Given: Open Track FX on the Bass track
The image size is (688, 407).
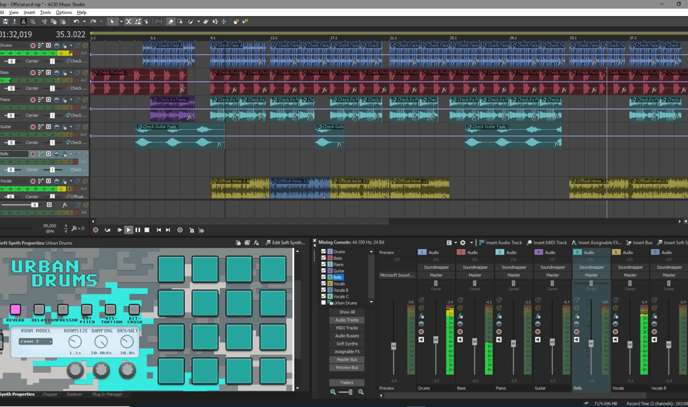Looking at the screenshot, I should [x=65, y=73].
